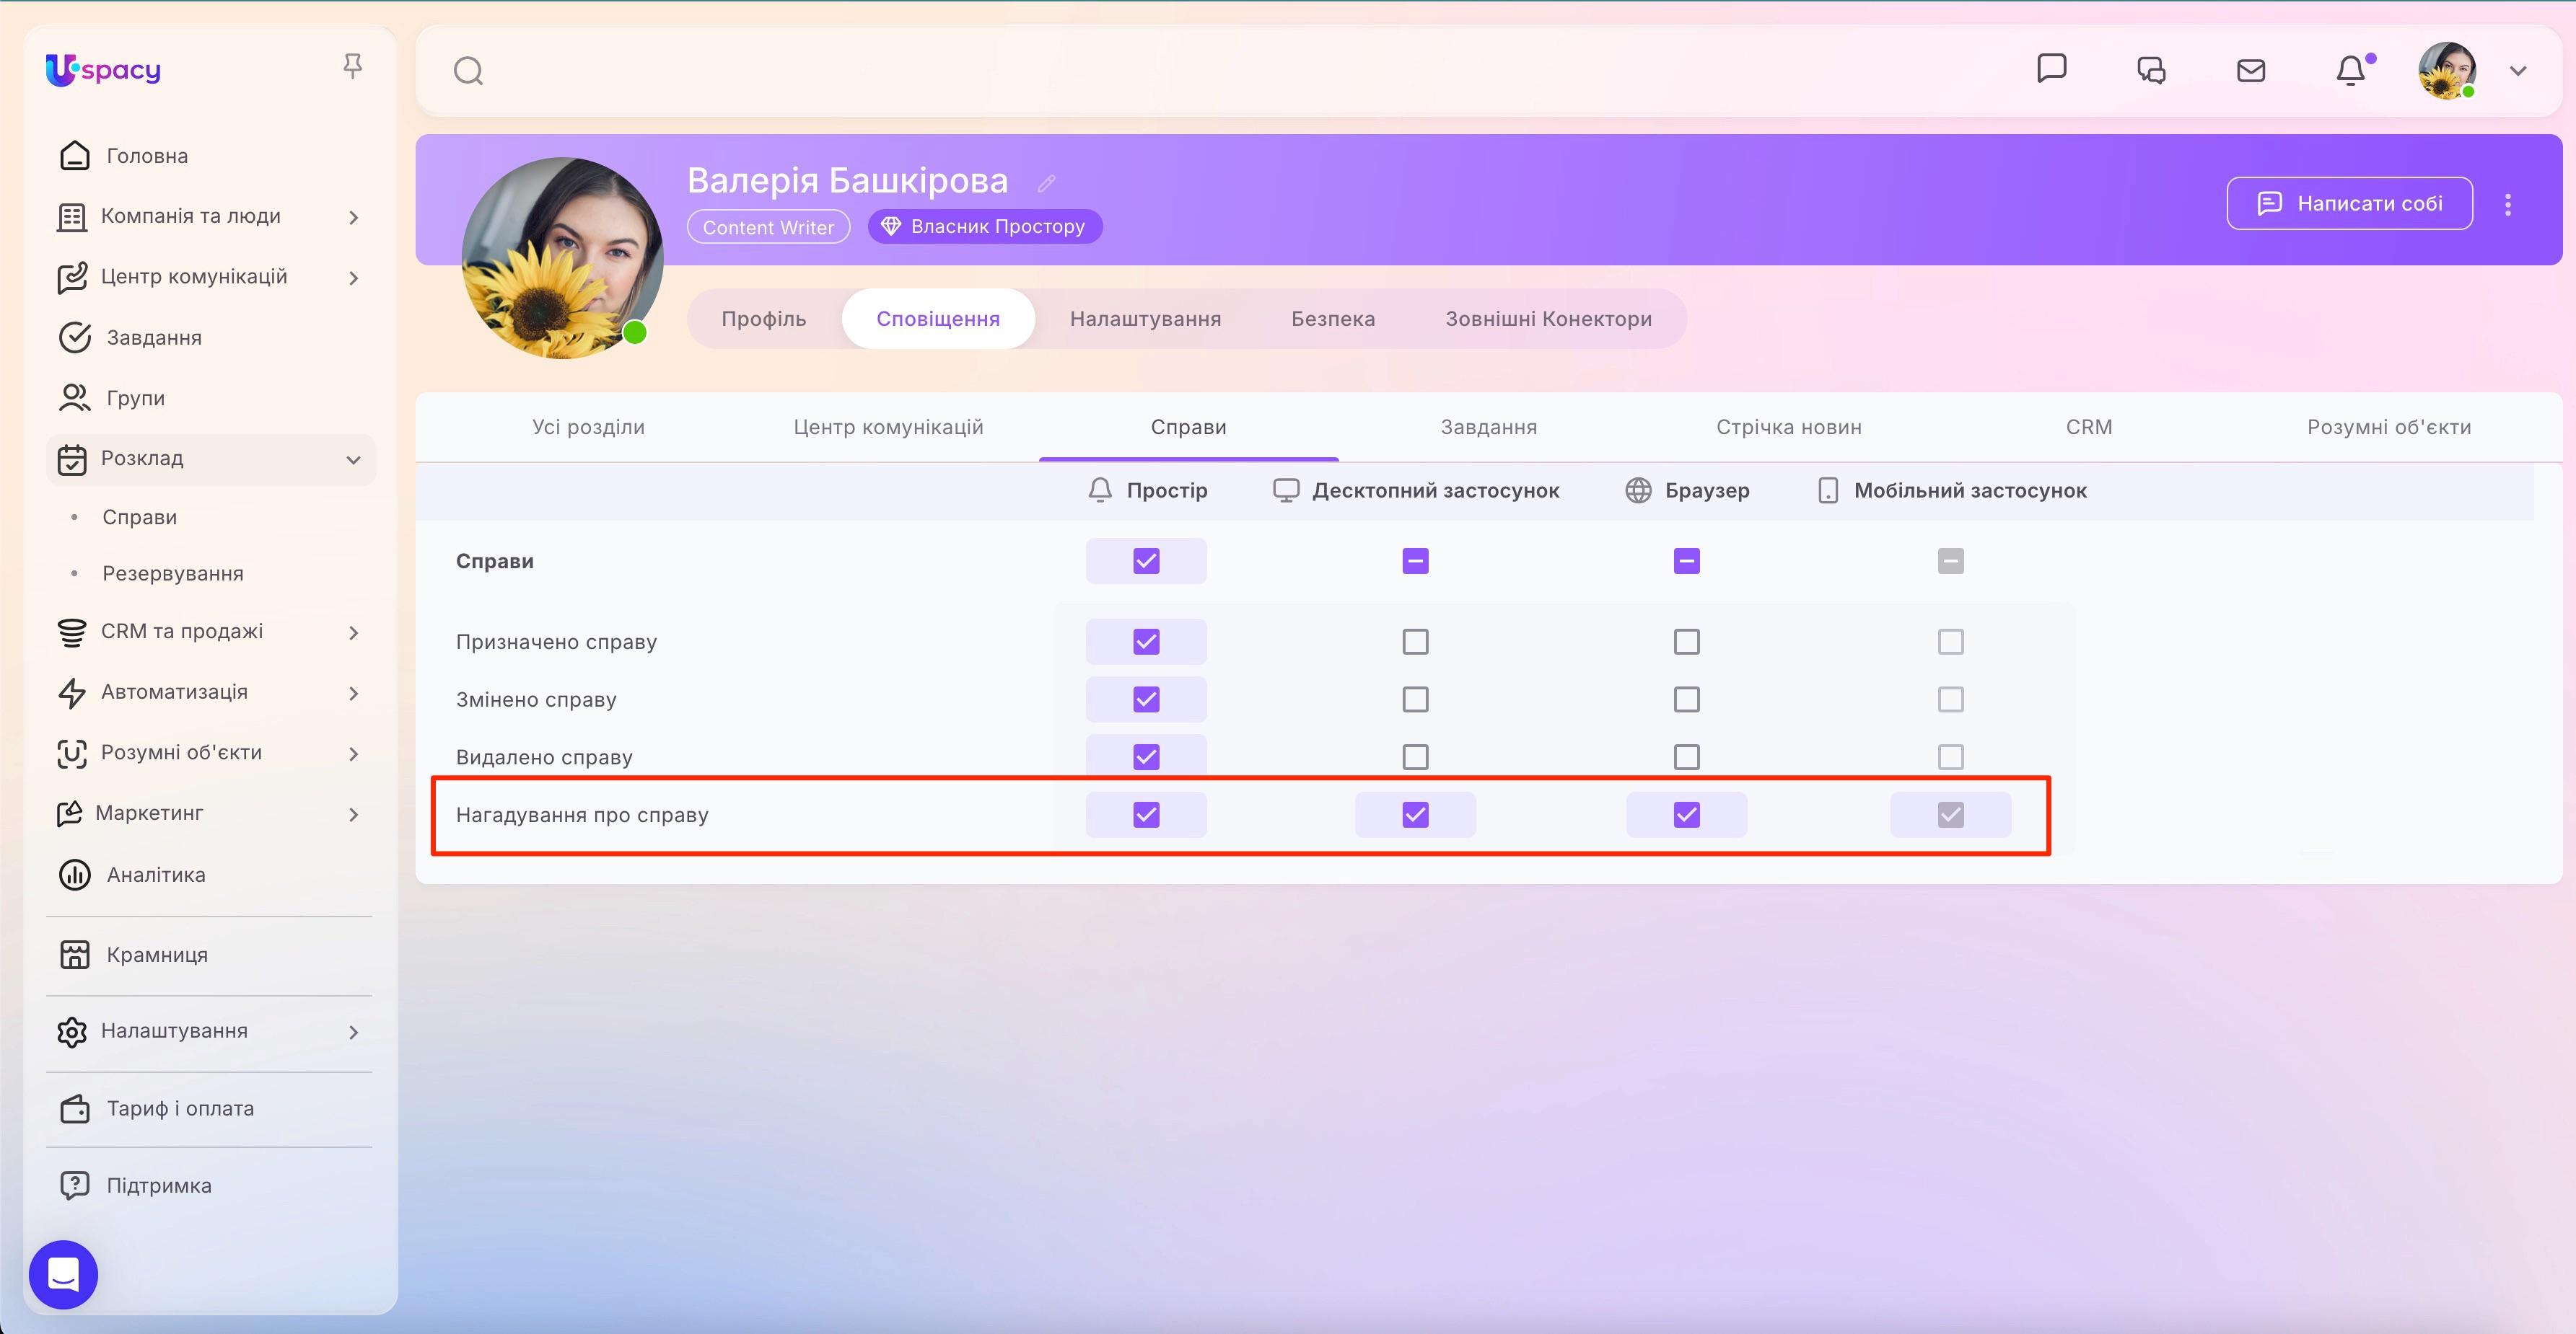Image resolution: width=2576 pixels, height=1334 pixels.
Task: Uncheck Змінено справу in Простір column
Action: [x=1146, y=699]
